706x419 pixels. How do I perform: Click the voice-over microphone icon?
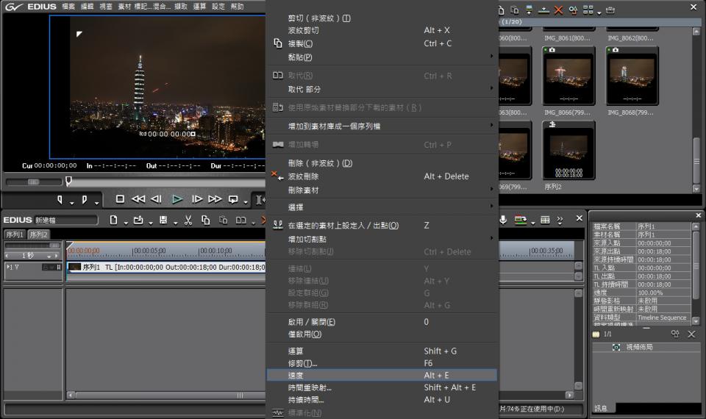click(504, 219)
